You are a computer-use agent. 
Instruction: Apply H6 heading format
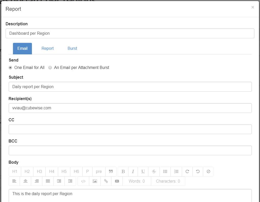[x=76, y=171]
